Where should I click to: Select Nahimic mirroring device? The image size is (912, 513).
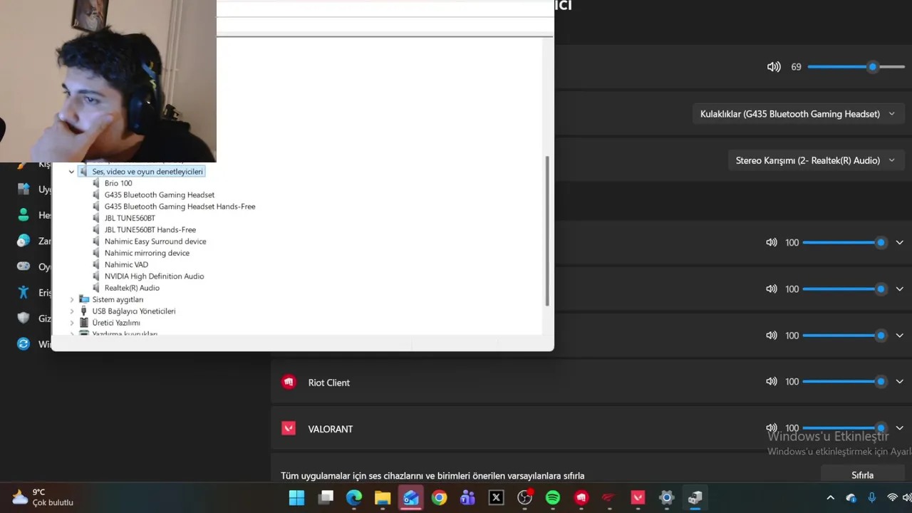[147, 253]
